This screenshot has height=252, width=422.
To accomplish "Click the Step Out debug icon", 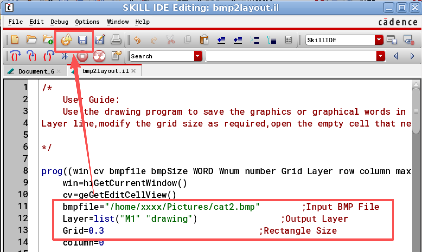I will pyautogui.click(x=49, y=56).
